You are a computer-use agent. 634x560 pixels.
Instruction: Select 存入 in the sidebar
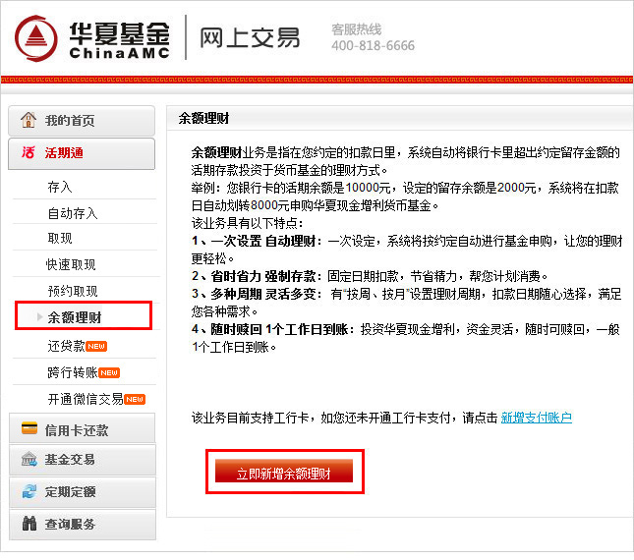click(60, 187)
